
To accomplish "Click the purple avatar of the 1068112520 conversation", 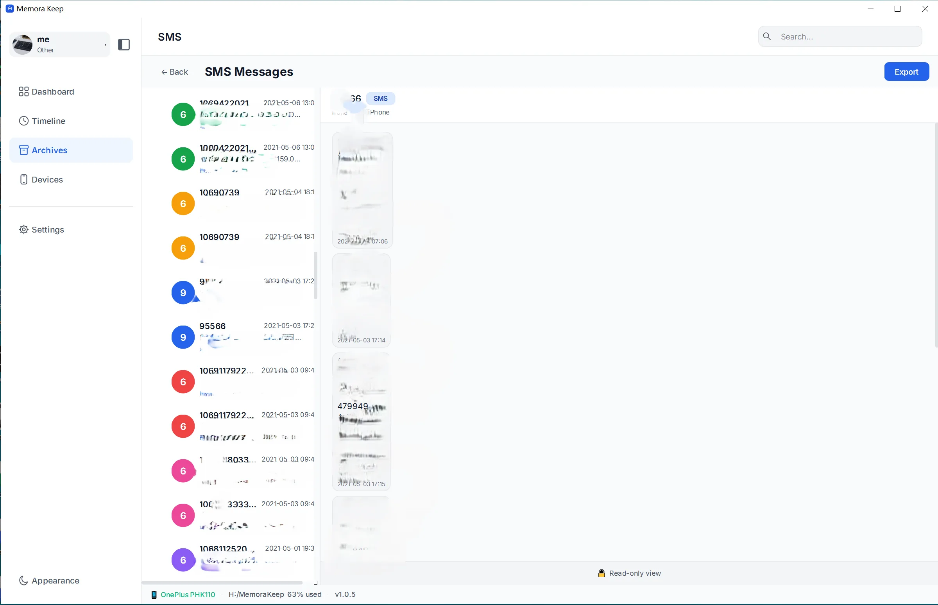I will click(183, 560).
